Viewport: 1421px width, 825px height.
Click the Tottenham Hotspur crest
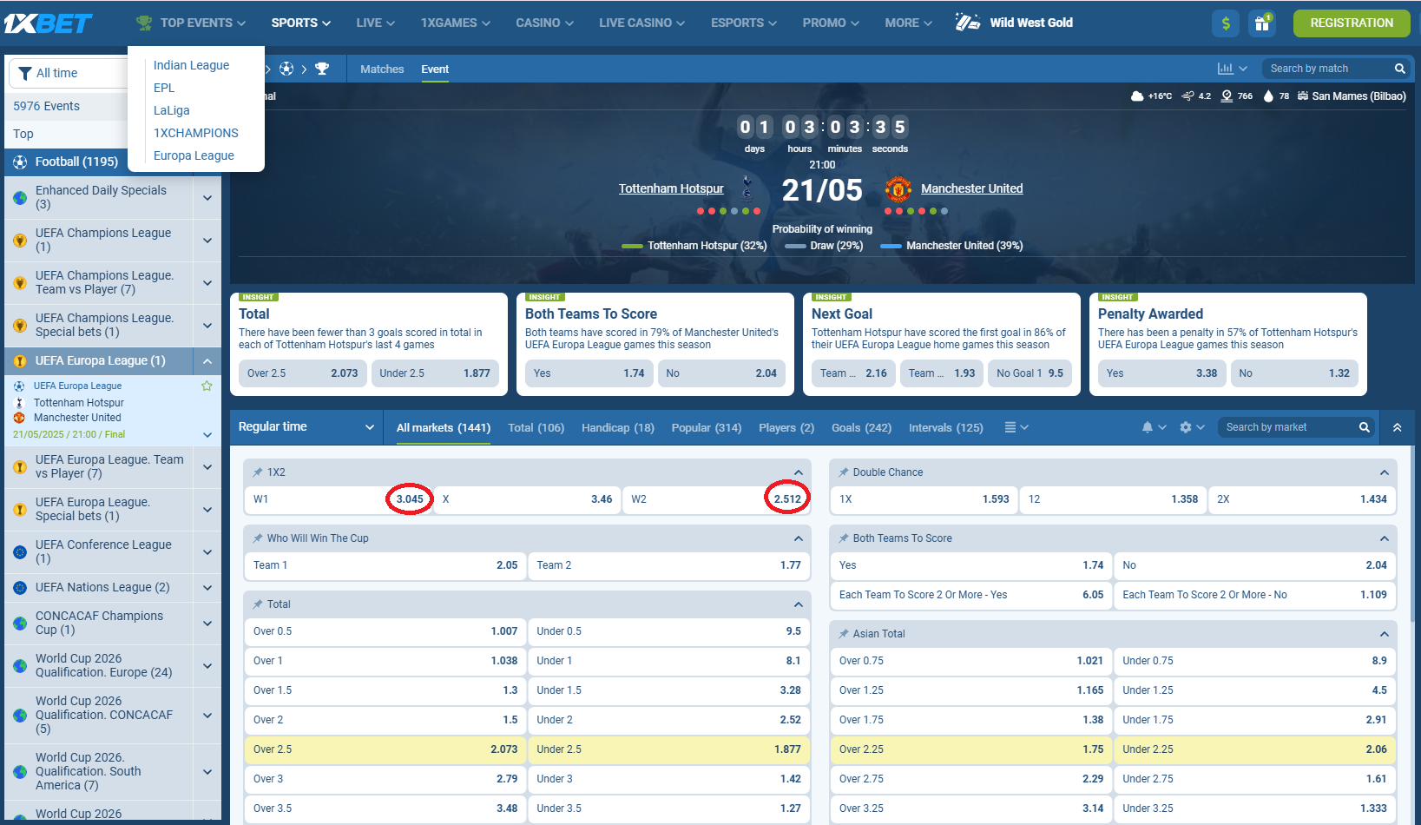coord(747,188)
